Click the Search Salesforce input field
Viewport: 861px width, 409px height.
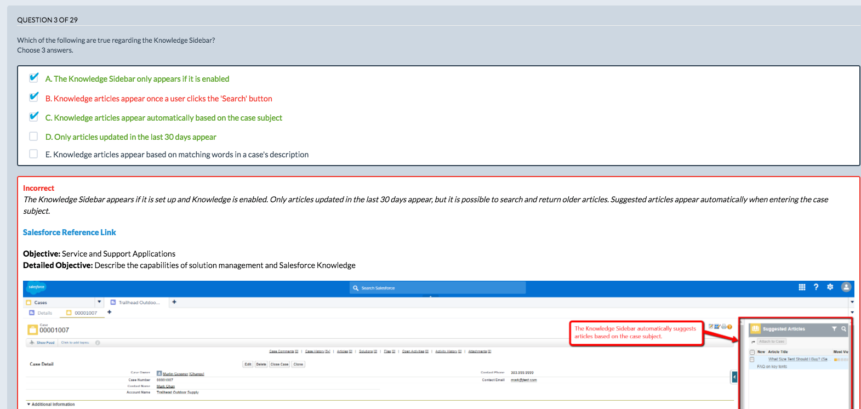click(437, 288)
